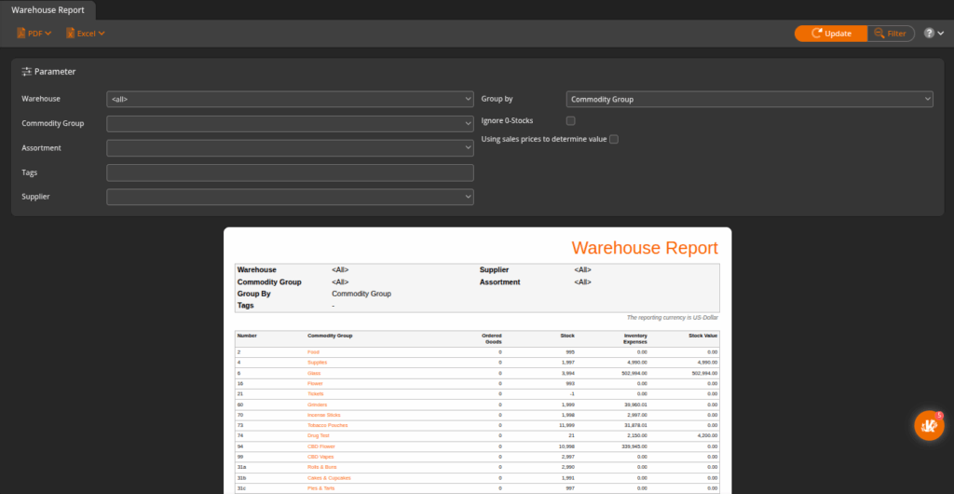This screenshot has width=954, height=494.
Task: Open the CBD Flower commodity group link
Action: pyautogui.click(x=320, y=446)
